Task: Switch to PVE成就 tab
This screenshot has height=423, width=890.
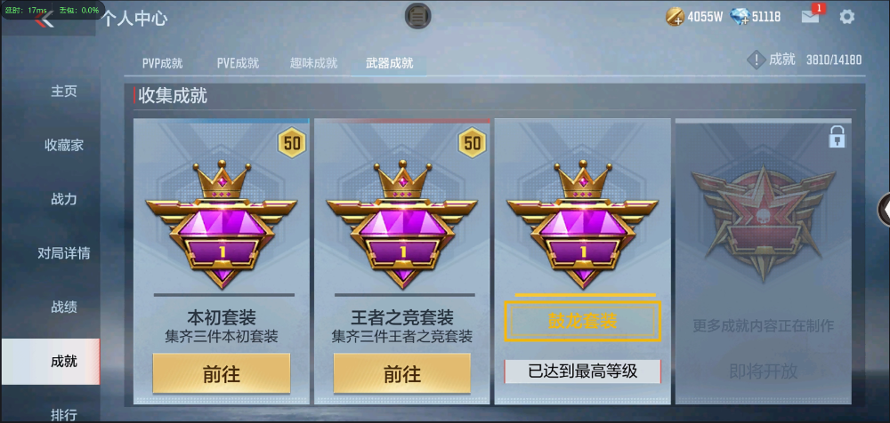Action: [238, 63]
